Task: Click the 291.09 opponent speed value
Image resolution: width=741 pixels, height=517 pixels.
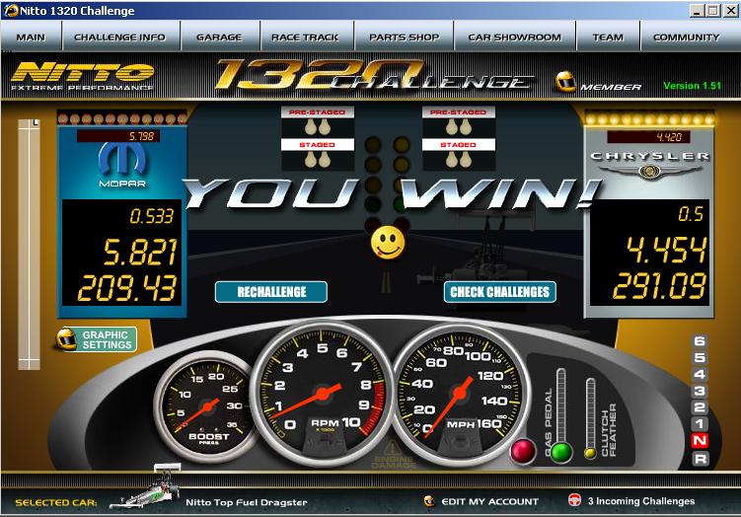Action: tap(660, 285)
